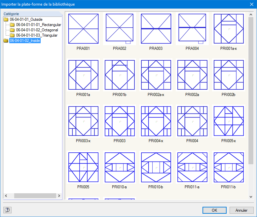The image size is (257, 217).
Task: Click the thumbnail list scroll-up arrow
Action: click(251, 15)
